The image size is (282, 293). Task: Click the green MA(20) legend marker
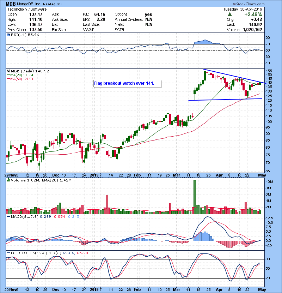(8, 75)
